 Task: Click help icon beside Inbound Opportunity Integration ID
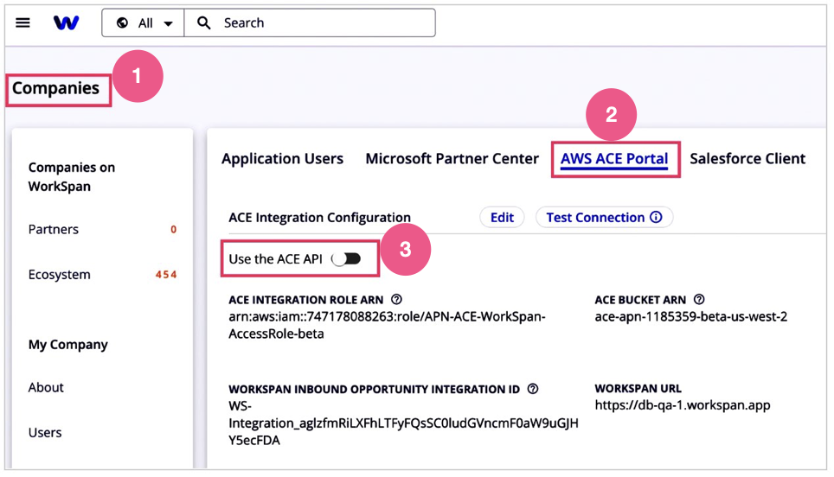pyautogui.click(x=532, y=389)
